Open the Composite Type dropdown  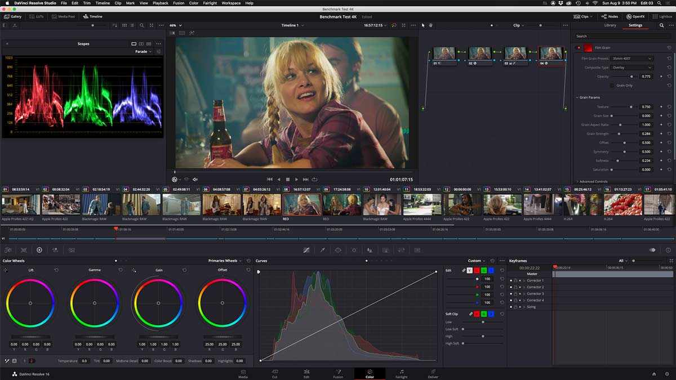633,68
